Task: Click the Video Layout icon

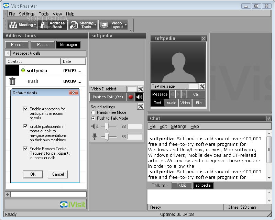Action: click(x=104, y=25)
